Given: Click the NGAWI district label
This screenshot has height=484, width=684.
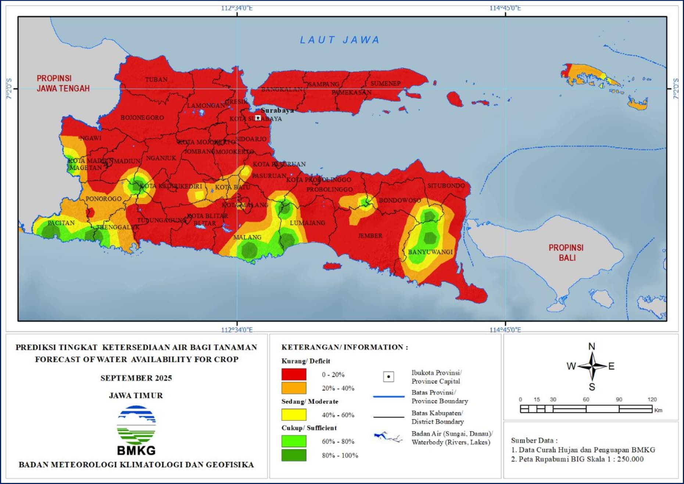Looking at the screenshot, I should [x=90, y=138].
